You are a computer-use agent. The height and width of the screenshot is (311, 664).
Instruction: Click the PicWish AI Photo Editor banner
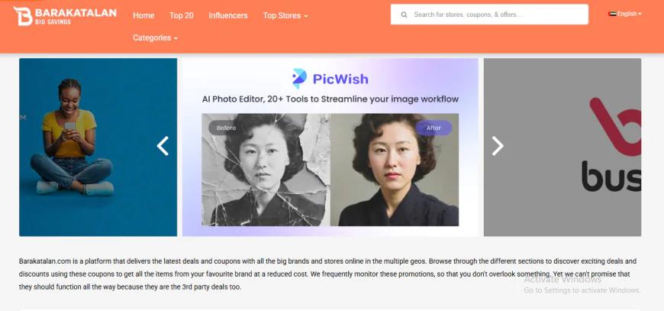click(330, 147)
